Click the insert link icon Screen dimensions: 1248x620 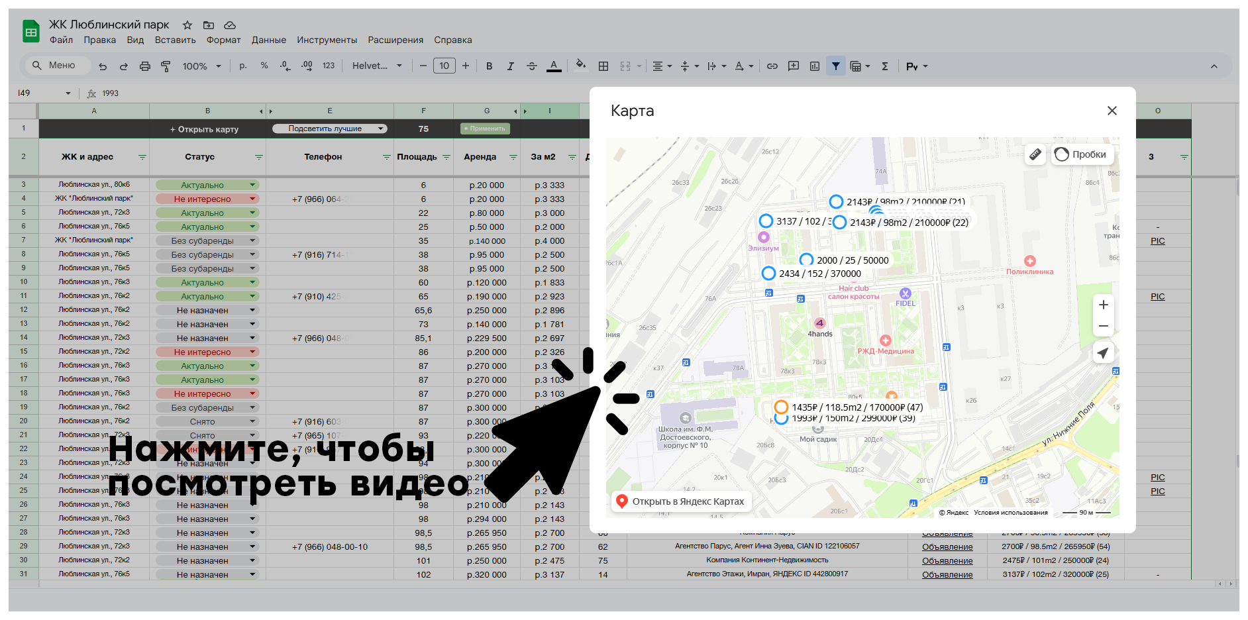point(772,66)
